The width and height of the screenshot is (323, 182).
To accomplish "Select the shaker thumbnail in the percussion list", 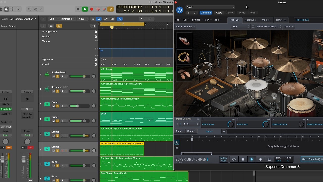I will pyautogui.click(x=184, y=40).
